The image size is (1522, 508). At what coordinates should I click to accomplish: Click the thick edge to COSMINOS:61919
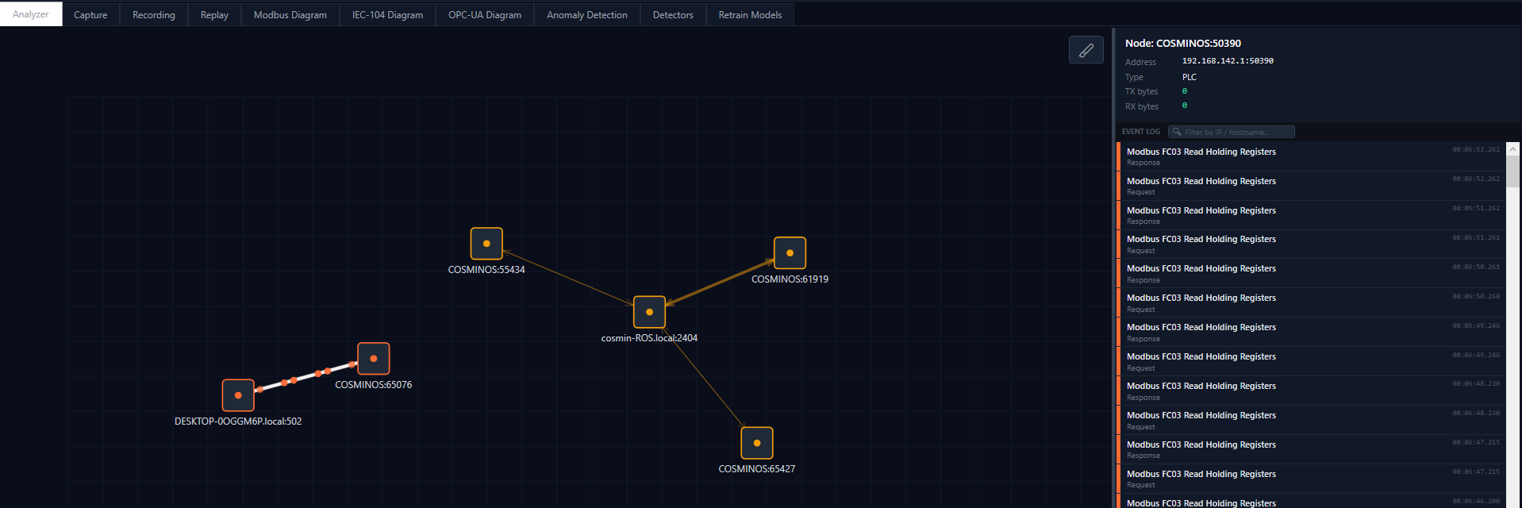[720, 282]
